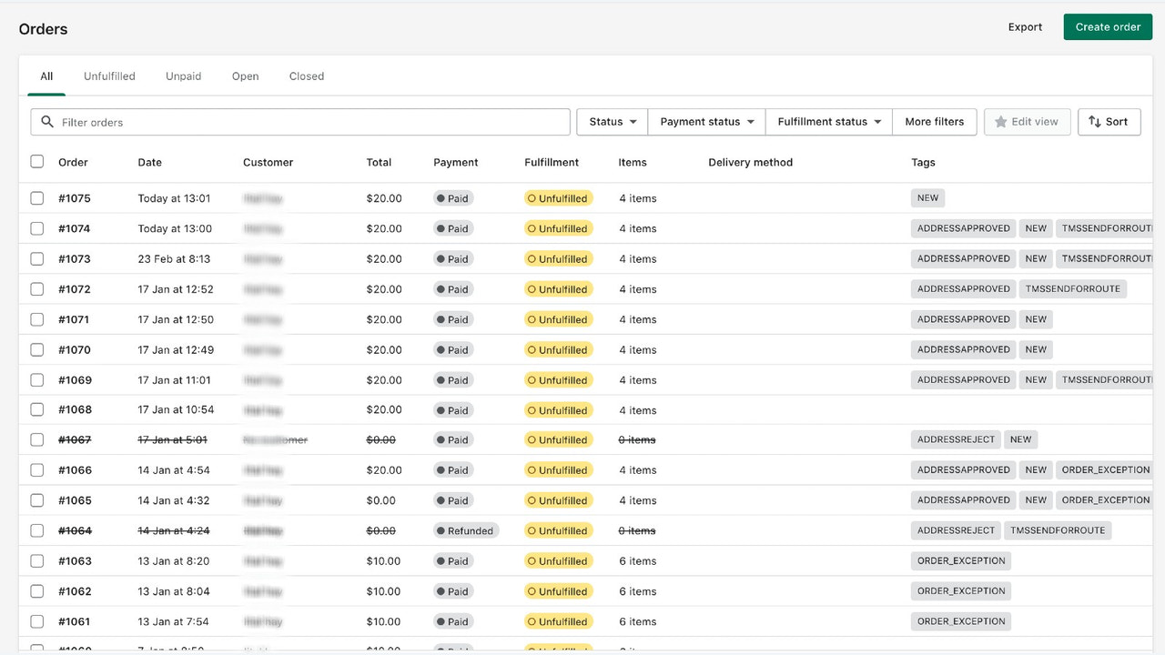This screenshot has width=1165, height=655.
Task: Expand the Fulfillment status dropdown
Action: pos(827,121)
